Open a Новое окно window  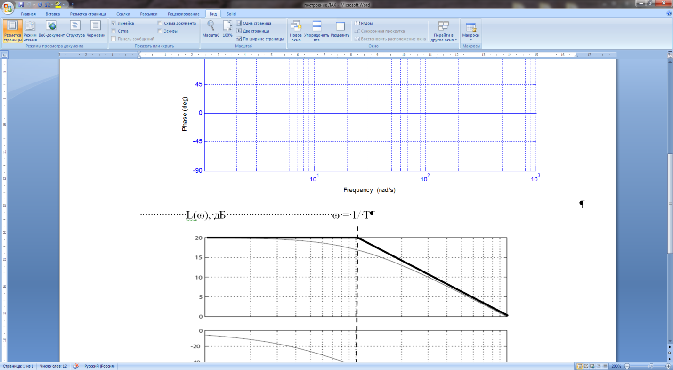click(x=296, y=31)
